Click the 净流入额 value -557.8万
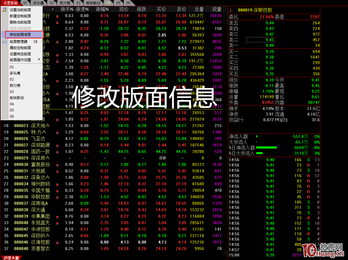The image size is (348, 260). pyautogui.click(x=300, y=136)
